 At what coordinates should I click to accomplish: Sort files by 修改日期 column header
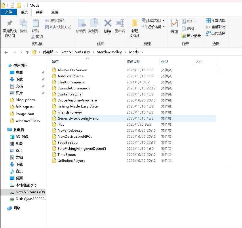point(134,62)
